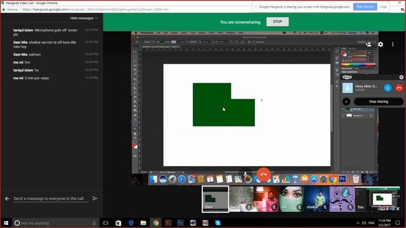Open Skype from the Windows taskbar
This screenshot has height=228, width=406.
coord(218,223)
